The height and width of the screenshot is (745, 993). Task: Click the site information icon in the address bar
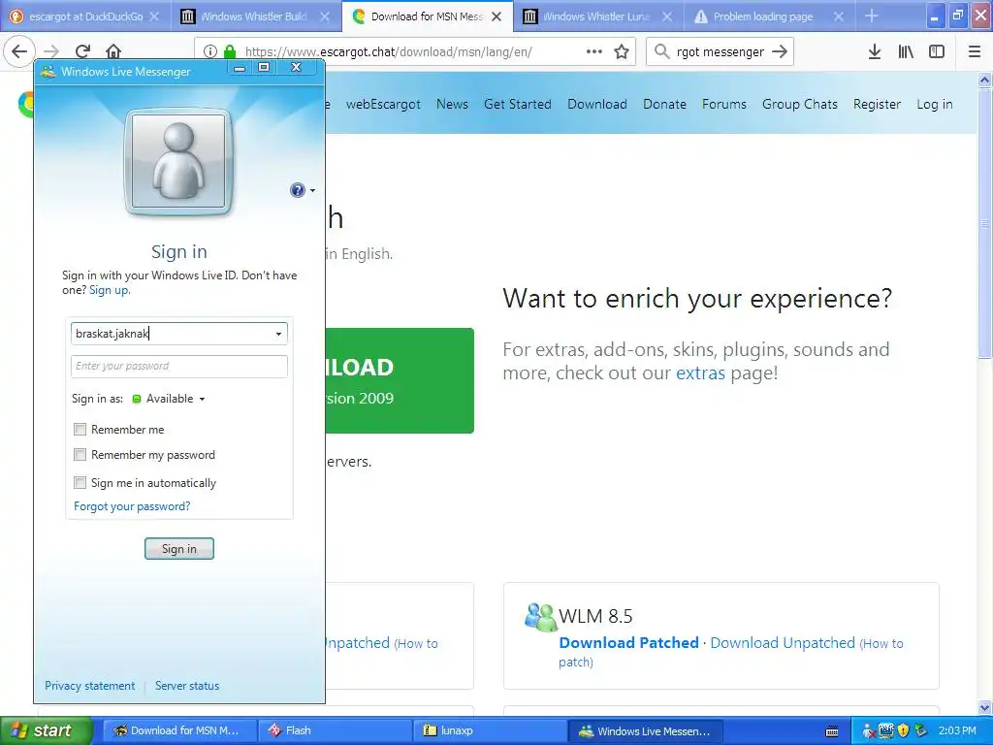coord(210,51)
